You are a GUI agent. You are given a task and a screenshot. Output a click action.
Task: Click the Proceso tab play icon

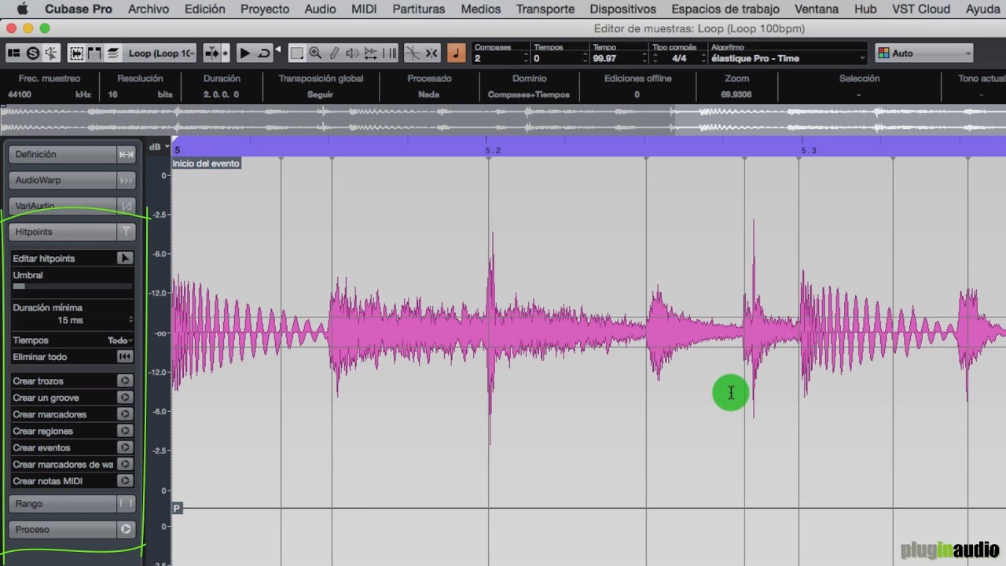pos(126,529)
